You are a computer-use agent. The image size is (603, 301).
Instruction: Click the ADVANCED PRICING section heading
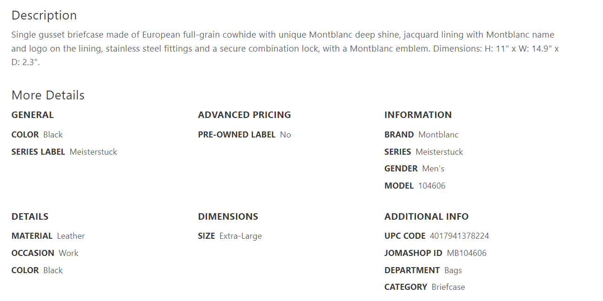[244, 115]
